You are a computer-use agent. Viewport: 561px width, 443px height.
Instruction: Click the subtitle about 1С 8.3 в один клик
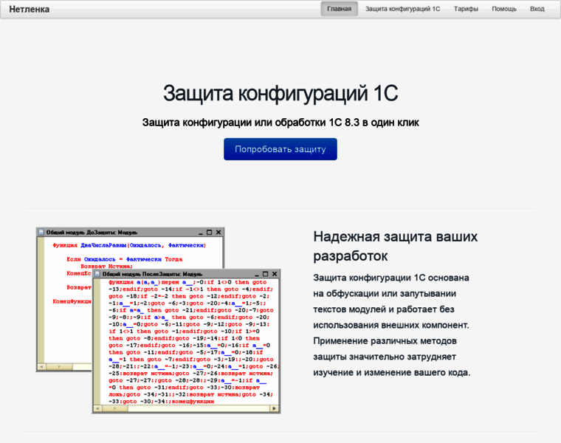point(280,123)
